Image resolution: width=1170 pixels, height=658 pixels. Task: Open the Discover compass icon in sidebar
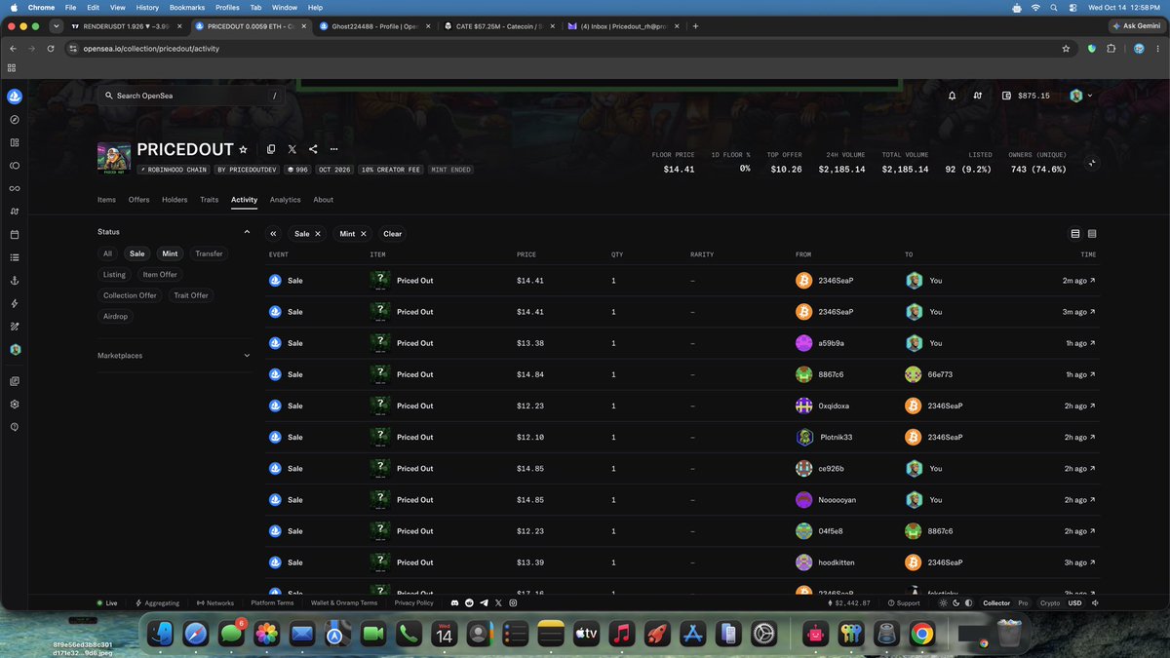pos(15,120)
